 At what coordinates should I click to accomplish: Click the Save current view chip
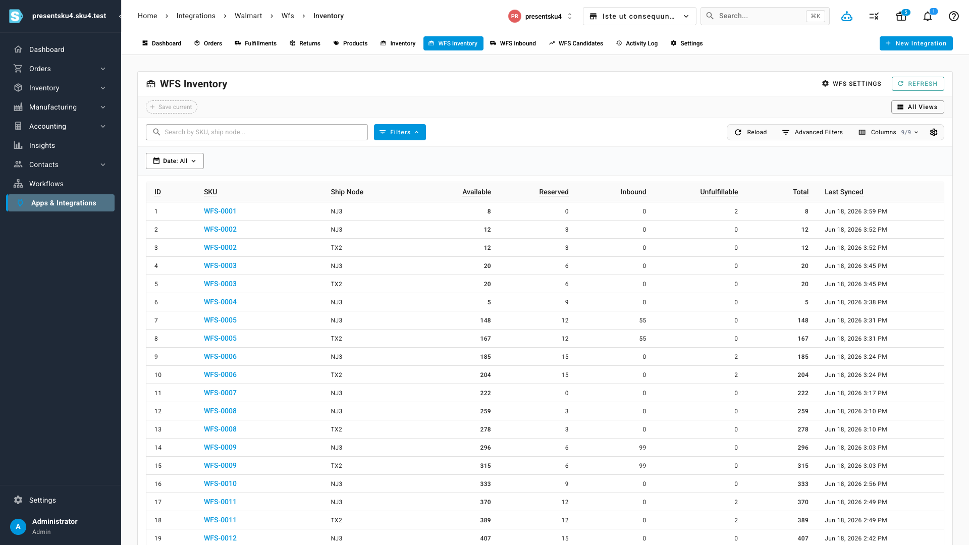tap(172, 107)
